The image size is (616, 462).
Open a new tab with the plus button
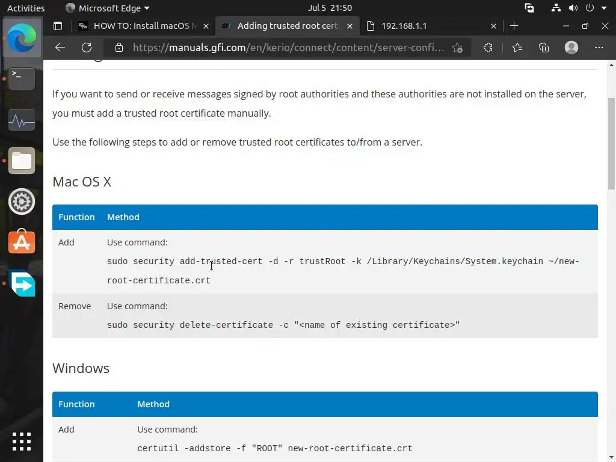(514, 26)
